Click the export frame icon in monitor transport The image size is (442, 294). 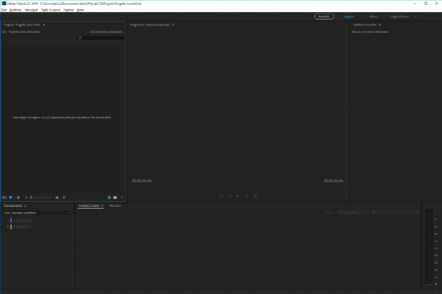255,196
